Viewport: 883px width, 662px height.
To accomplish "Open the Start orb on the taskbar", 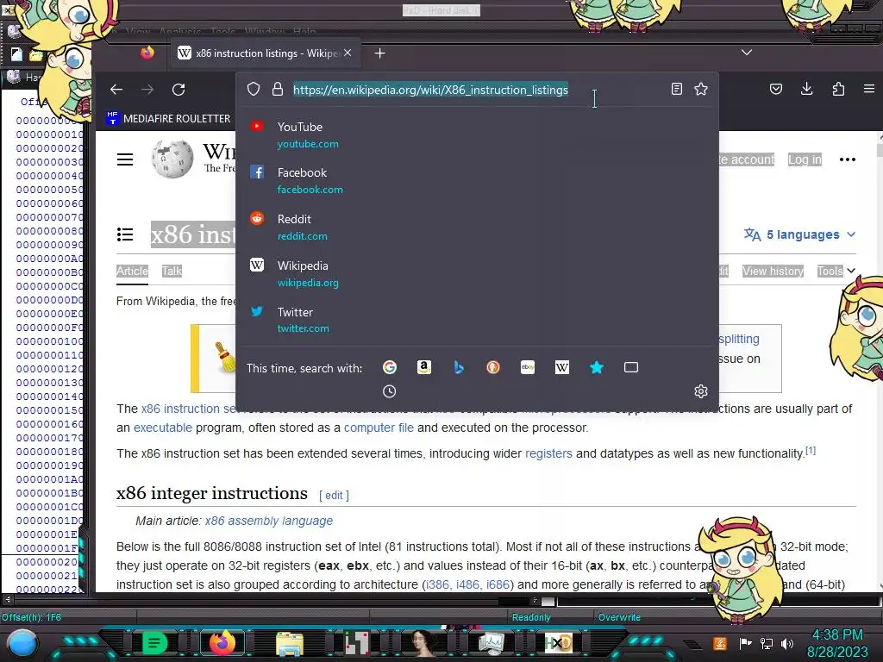I will tap(23, 643).
